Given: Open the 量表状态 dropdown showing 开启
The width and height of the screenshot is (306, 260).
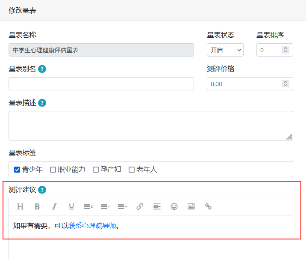Looking at the screenshot, I should tap(225, 50).
